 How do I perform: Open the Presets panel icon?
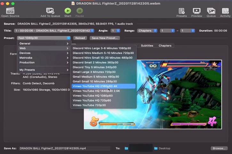(x=181, y=11)
